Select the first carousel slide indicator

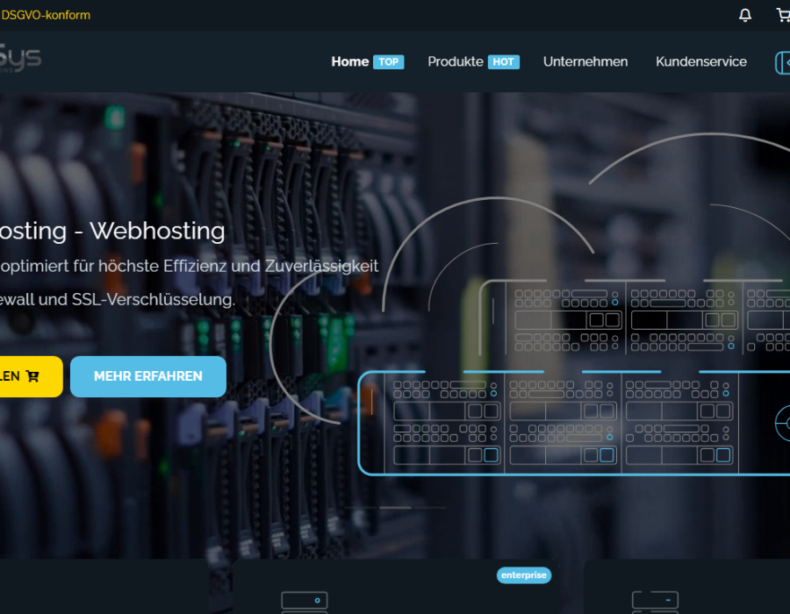click(360, 508)
